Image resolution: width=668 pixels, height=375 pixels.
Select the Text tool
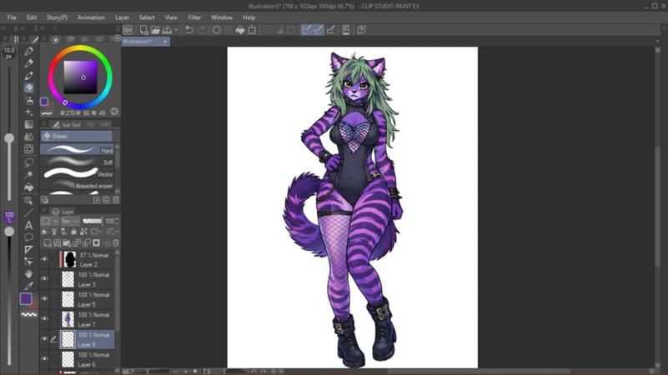[x=28, y=225]
